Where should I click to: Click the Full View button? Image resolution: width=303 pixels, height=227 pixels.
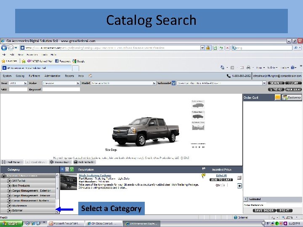(12, 162)
